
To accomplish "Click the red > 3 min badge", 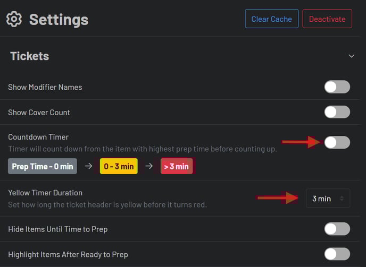I will tap(176, 167).
